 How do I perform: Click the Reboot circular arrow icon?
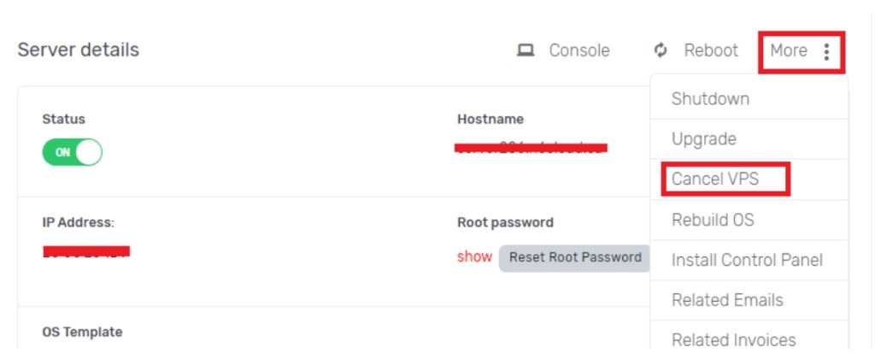pyautogui.click(x=661, y=50)
